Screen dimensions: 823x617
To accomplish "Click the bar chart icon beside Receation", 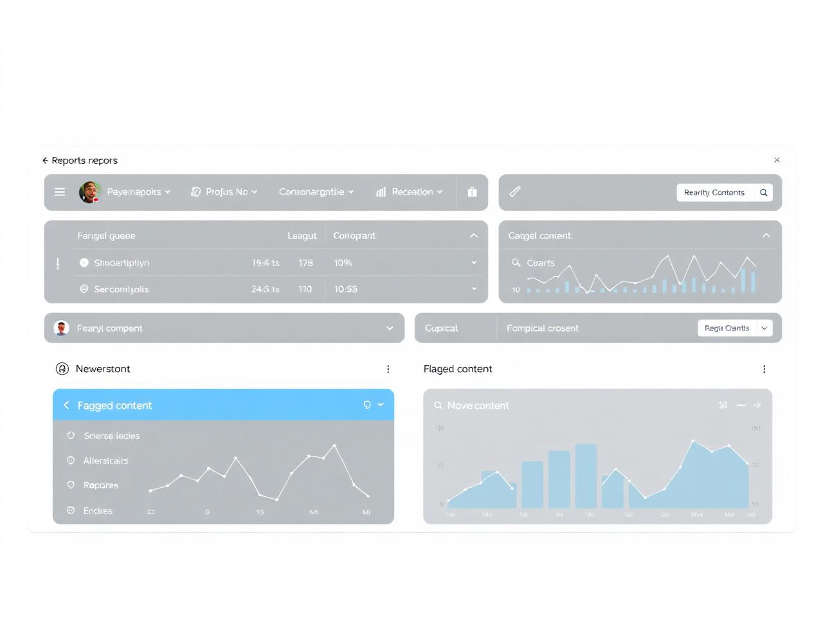I will 381,192.
